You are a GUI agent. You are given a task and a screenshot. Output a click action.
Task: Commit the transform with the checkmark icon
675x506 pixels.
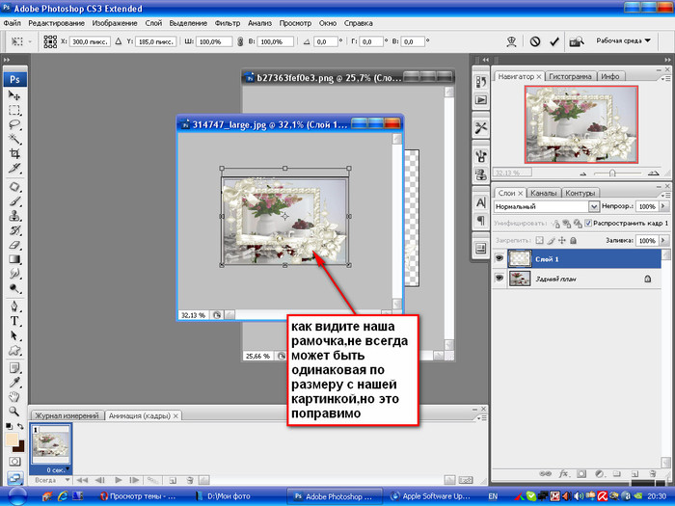pyautogui.click(x=554, y=41)
